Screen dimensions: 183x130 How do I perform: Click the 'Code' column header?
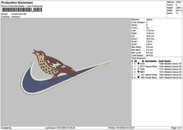tap(161, 61)
